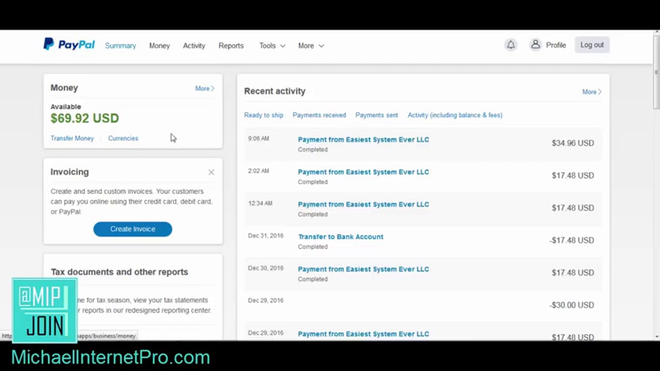Open More in the Money card
Viewport: 660px width, 371px height.
pyautogui.click(x=205, y=88)
